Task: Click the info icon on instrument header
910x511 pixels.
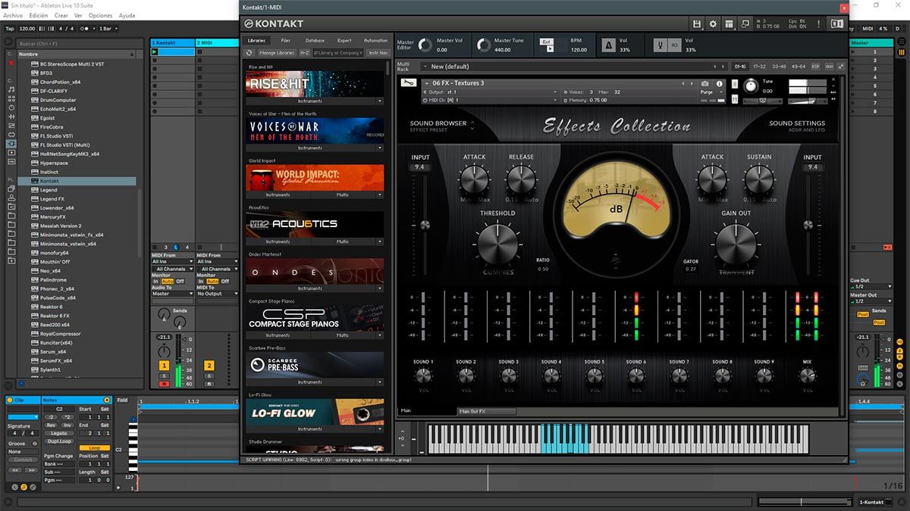Action: point(719,83)
